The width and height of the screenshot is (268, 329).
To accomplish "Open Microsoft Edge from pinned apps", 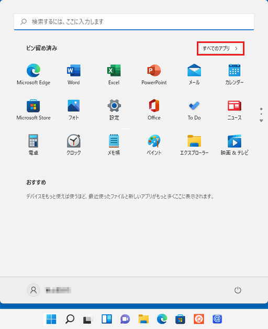I will (33, 74).
